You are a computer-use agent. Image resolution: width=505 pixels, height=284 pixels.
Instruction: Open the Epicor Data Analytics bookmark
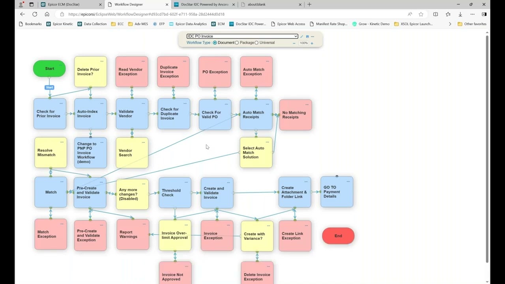pyautogui.click(x=188, y=24)
